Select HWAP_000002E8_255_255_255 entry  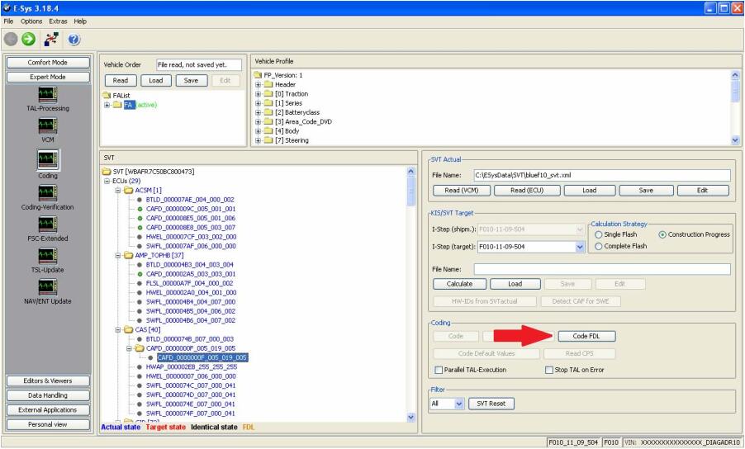(x=192, y=367)
